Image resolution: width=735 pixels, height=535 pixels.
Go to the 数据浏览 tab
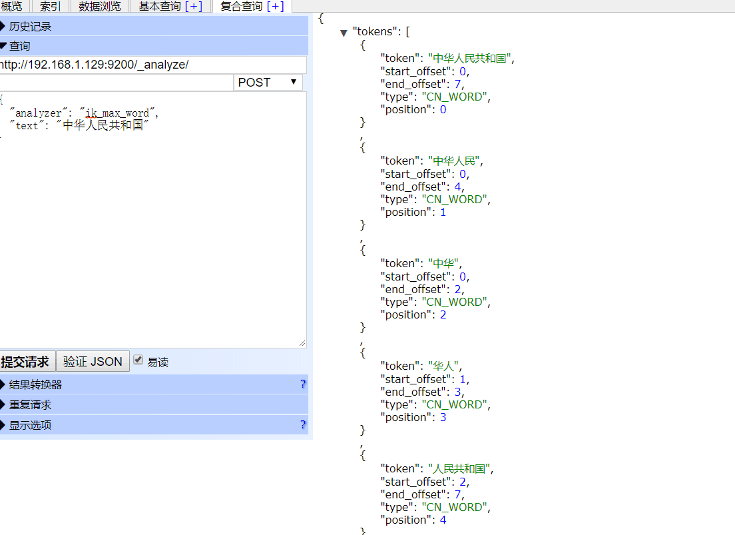click(x=100, y=7)
